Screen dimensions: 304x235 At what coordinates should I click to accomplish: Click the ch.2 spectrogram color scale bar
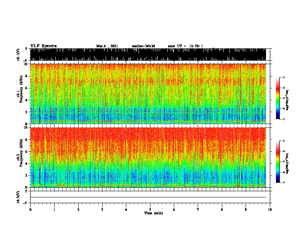(278, 162)
